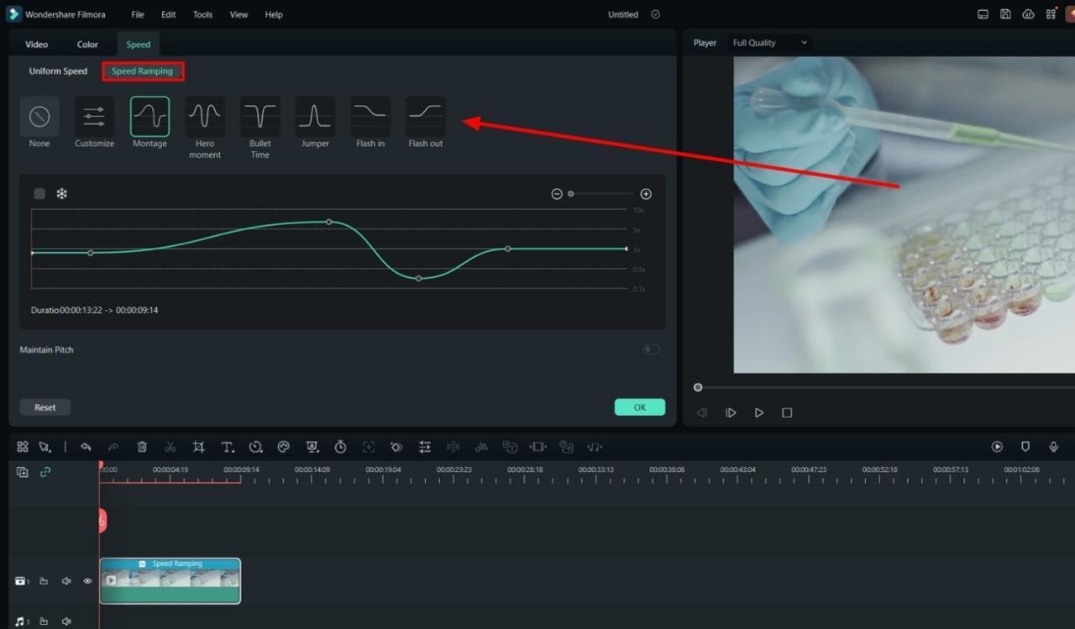Select the Montage speed ramping preset
Image resolution: width=1075 pixels, height=629 pixels.
(149, 118)
